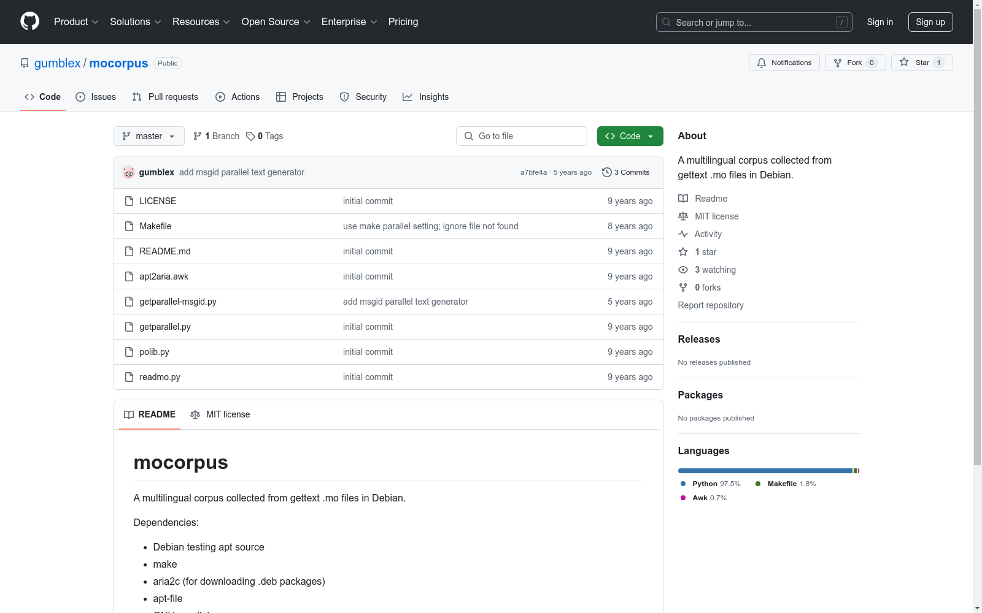This screenshot has width=982, height=613.
Task: Click 'add msgid parallel text generator' header commit
Action: (242, 172)
